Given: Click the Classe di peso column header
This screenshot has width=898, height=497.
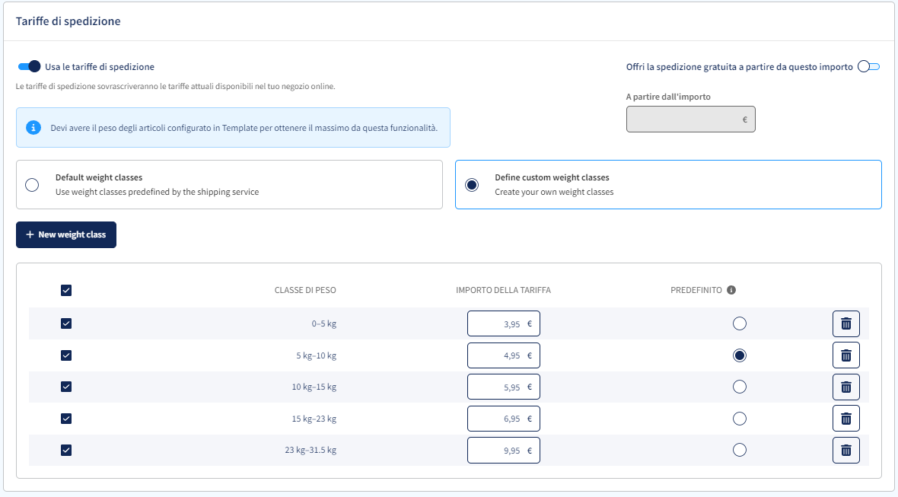Looking at the screenshot, I should coord(305,290).
